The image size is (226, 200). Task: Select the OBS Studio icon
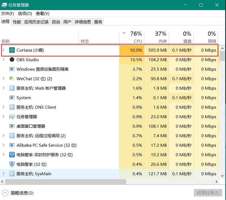coord(12,60)
